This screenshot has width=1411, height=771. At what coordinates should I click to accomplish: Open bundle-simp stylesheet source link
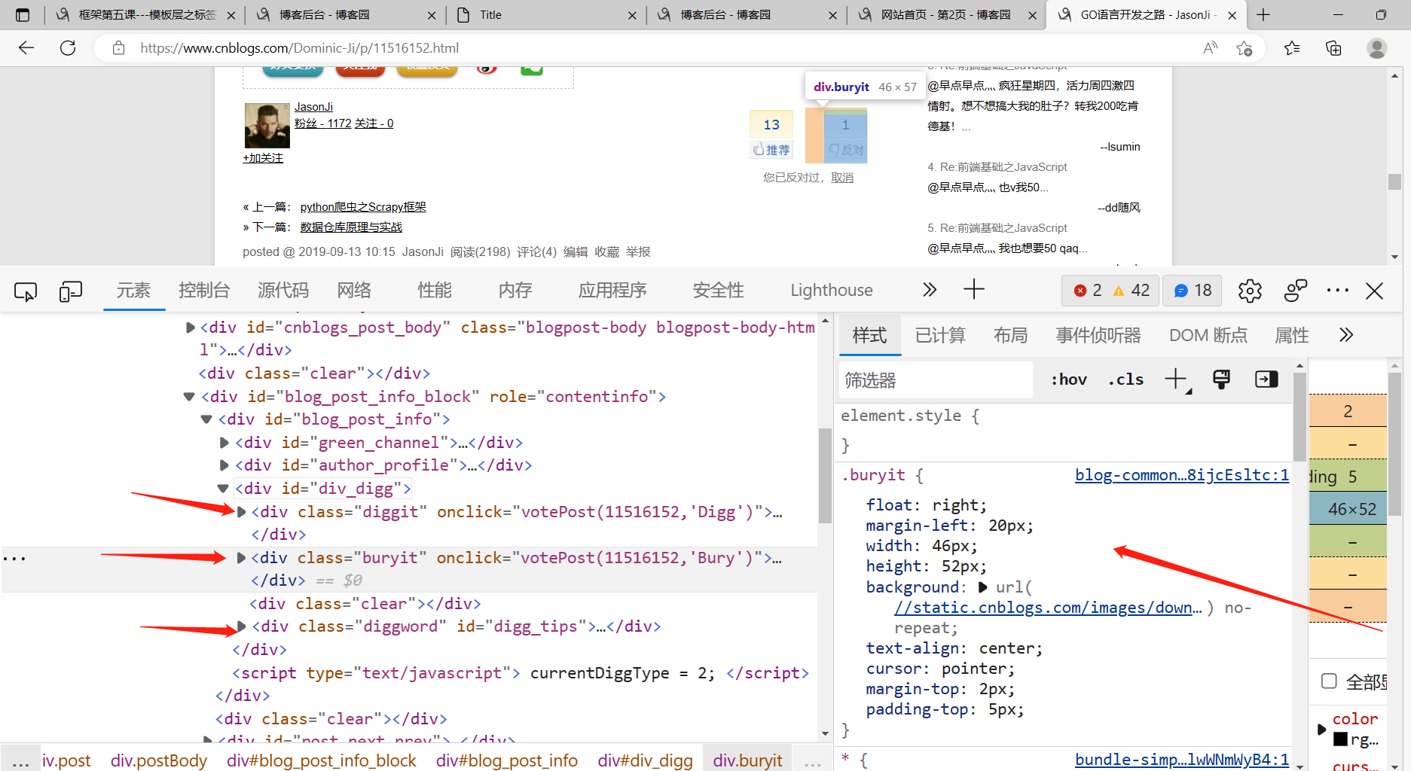point(1182,760)
